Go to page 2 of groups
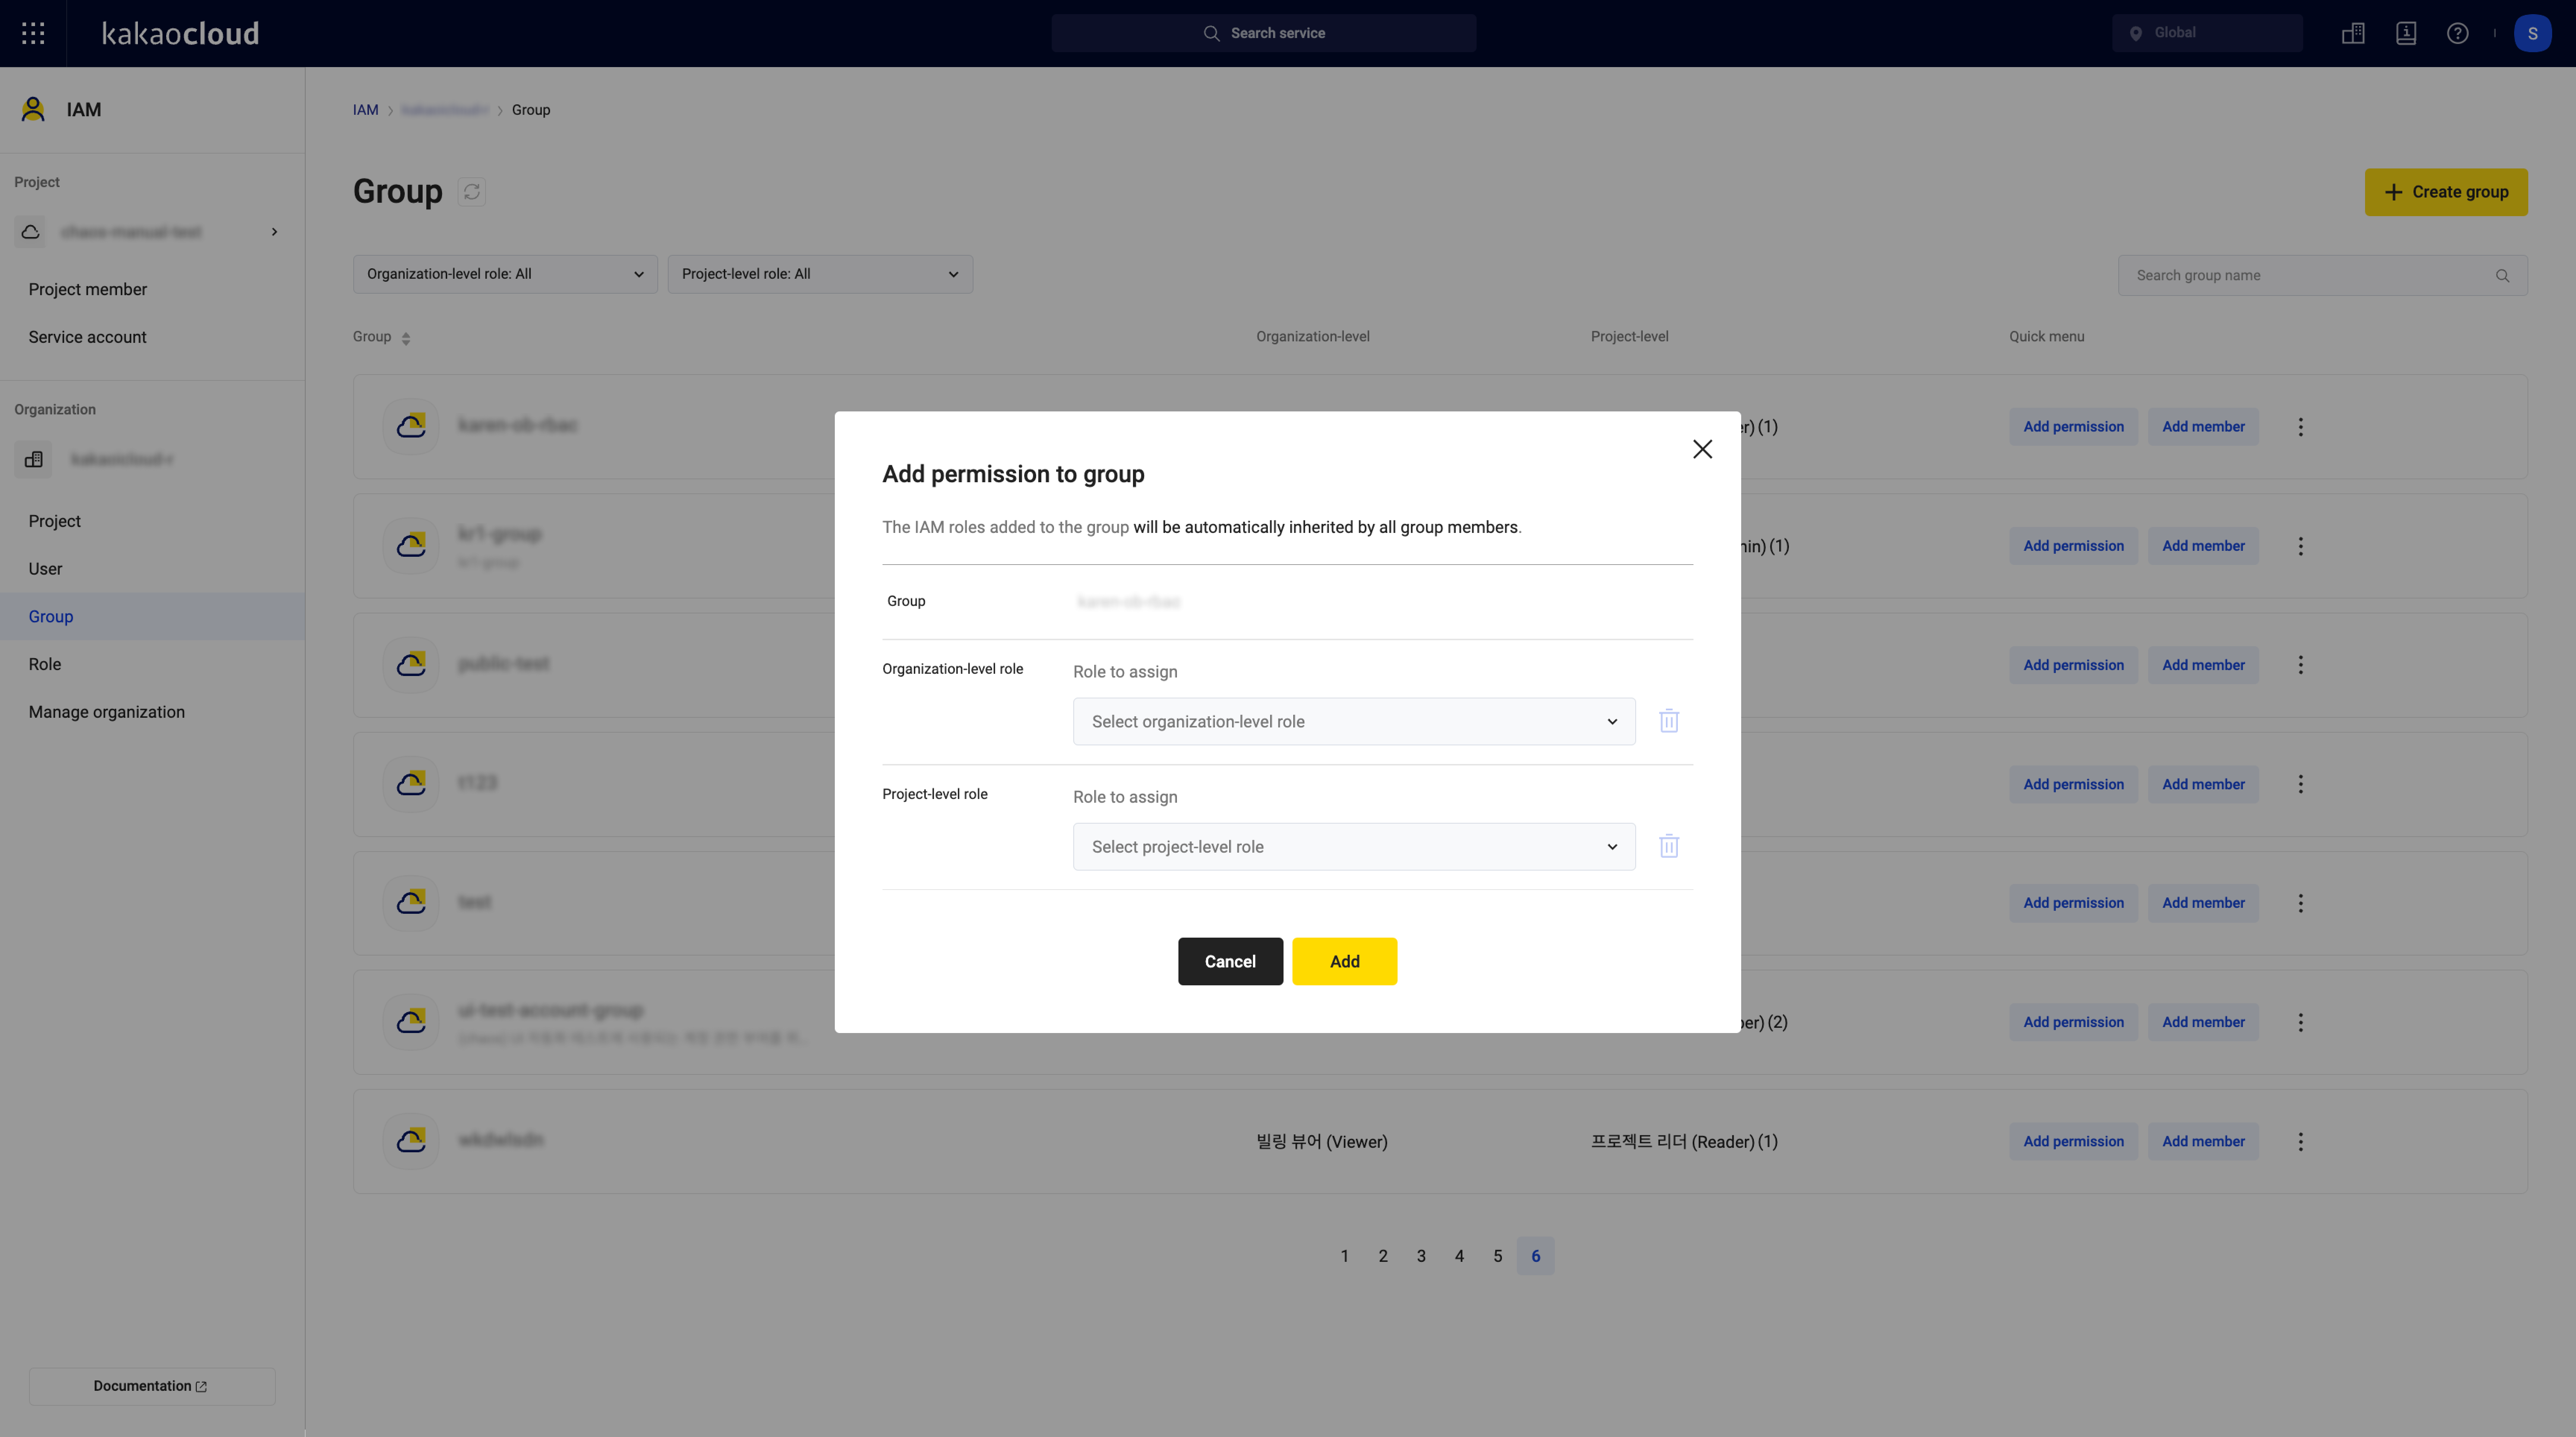The width and height of the screenshot is (2576, 1437). click(x=1383, y=1256)
